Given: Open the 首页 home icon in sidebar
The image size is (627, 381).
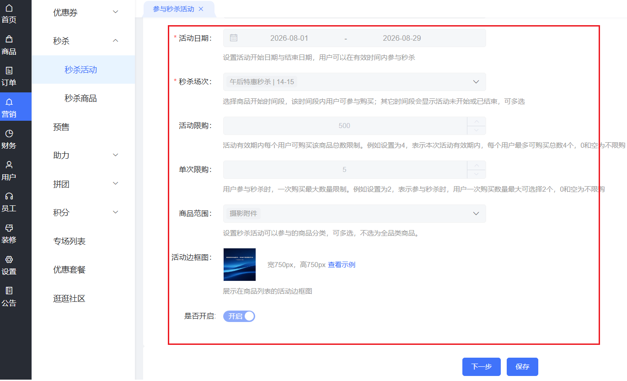Looking at the screenshot, I should (9, 8).
